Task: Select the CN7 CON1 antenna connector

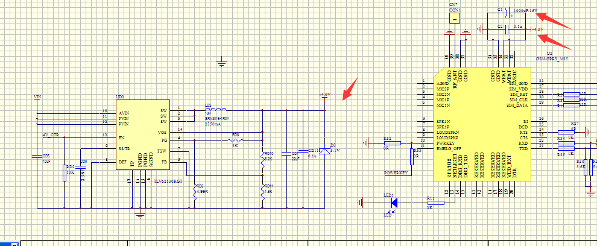Action: coord(454,18)
